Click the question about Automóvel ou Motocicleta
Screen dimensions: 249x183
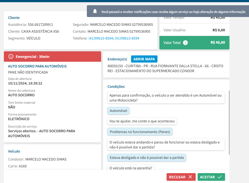tap(166, 98)
